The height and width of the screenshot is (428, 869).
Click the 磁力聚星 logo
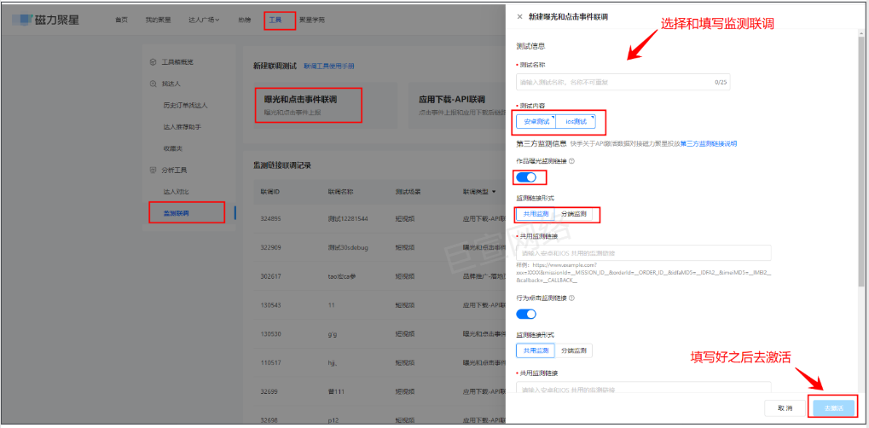pos(47,20)
